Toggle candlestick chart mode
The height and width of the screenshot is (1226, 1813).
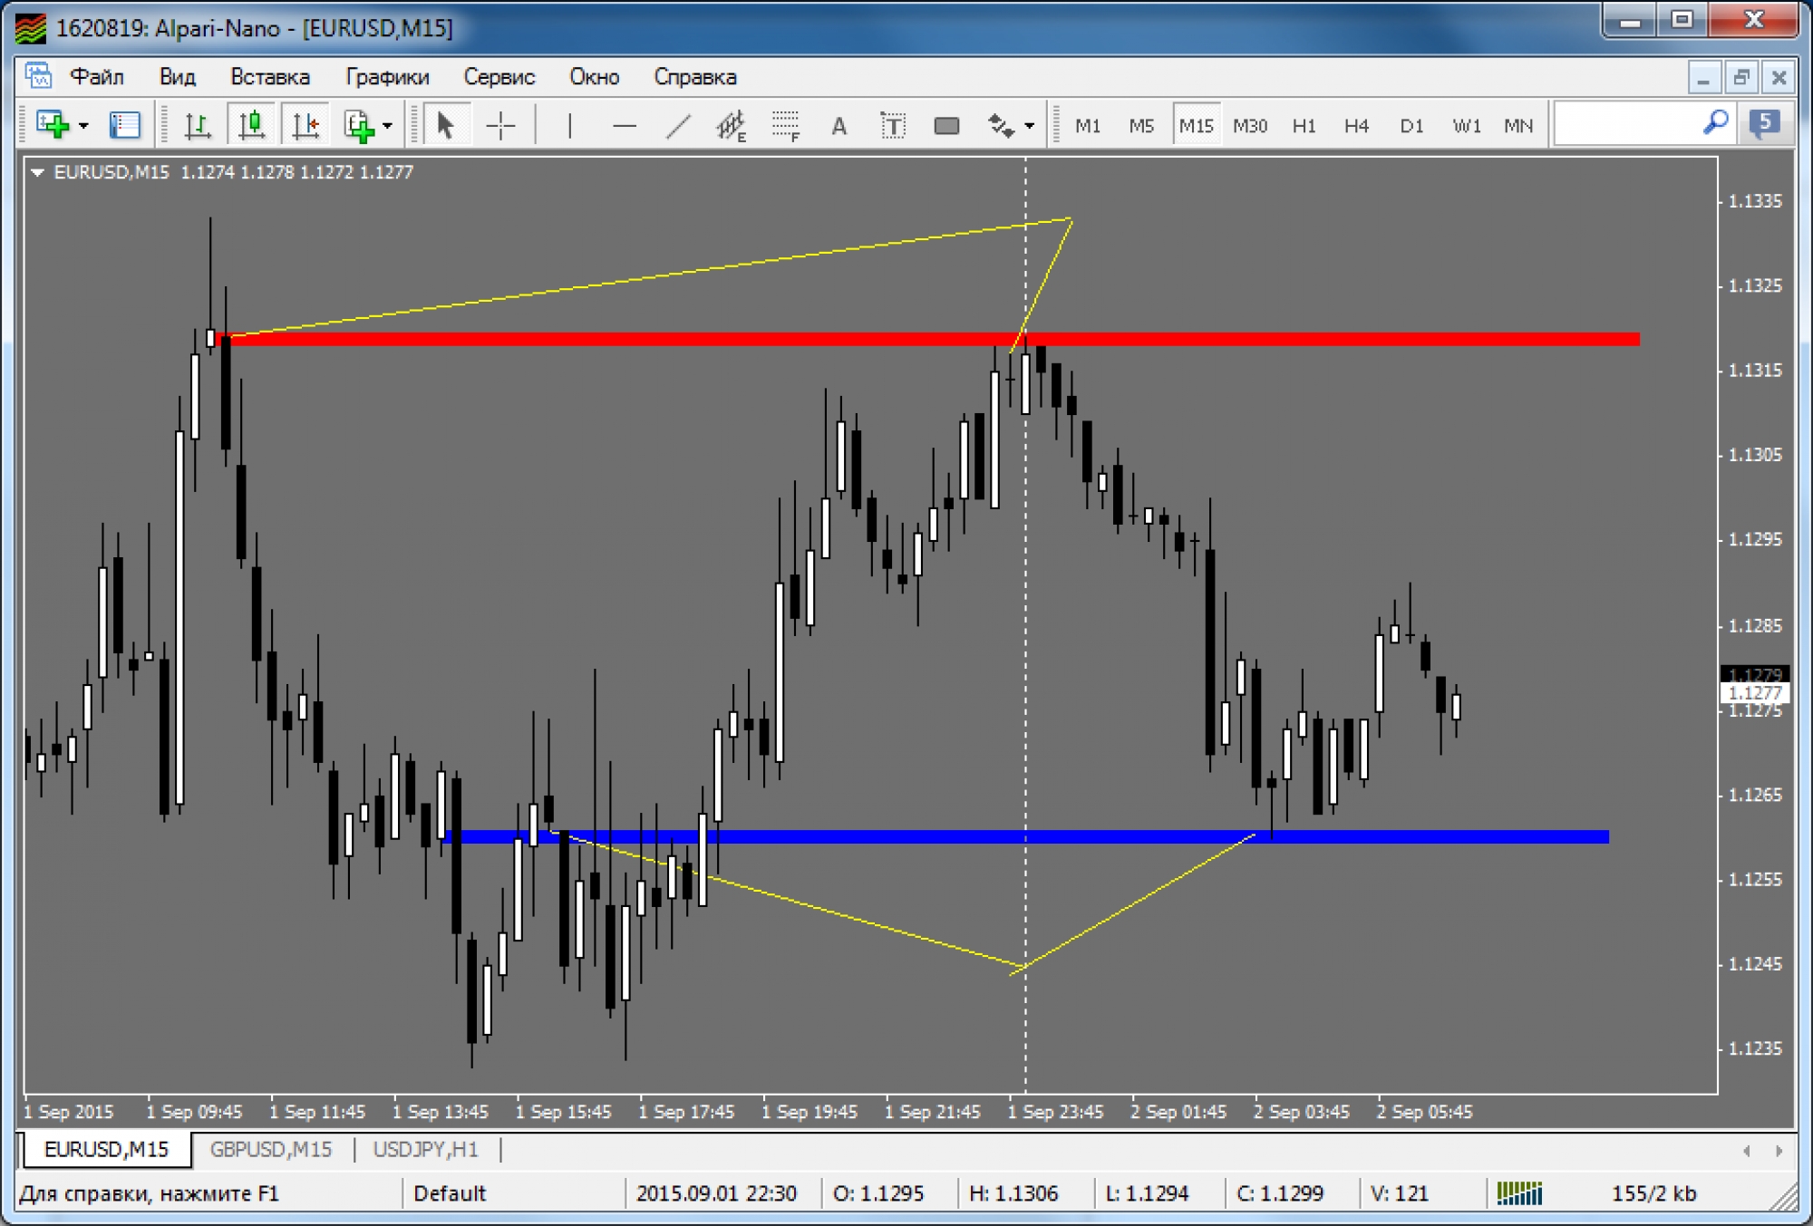pyautogui.click(x=252, y=125)
